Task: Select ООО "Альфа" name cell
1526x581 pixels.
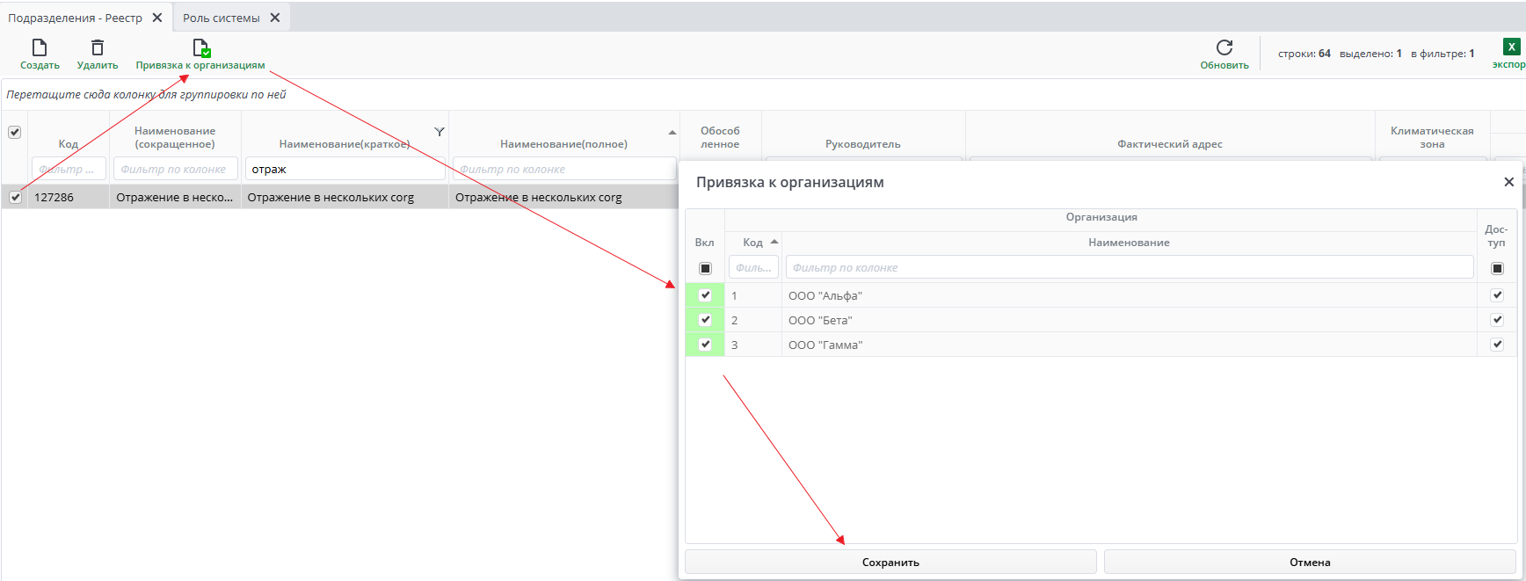Action: click(1130, 295)
